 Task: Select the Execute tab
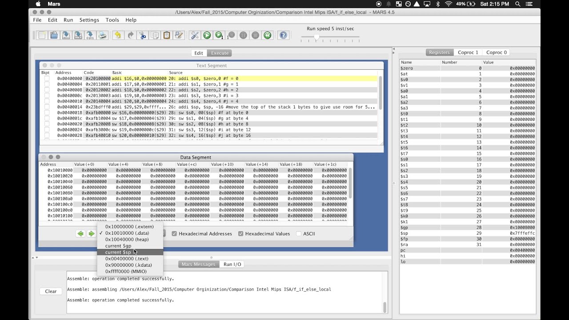(220, 53)
